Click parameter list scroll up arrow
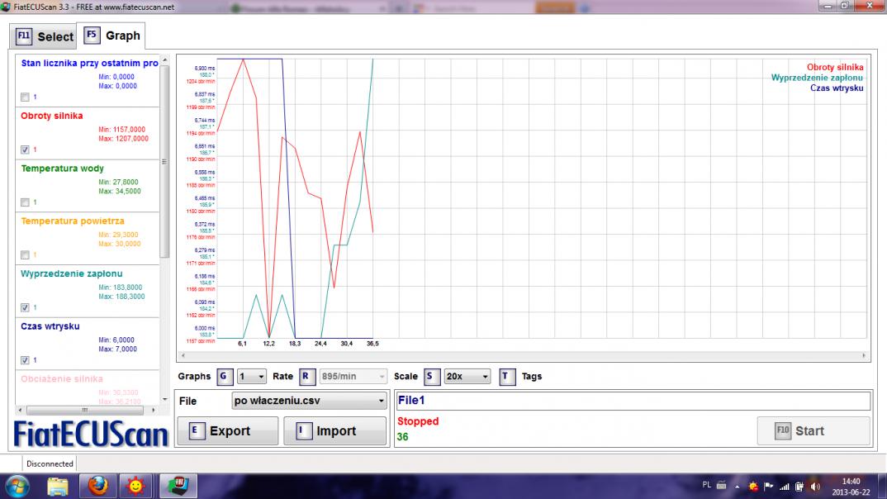 (x=164, y=59)
